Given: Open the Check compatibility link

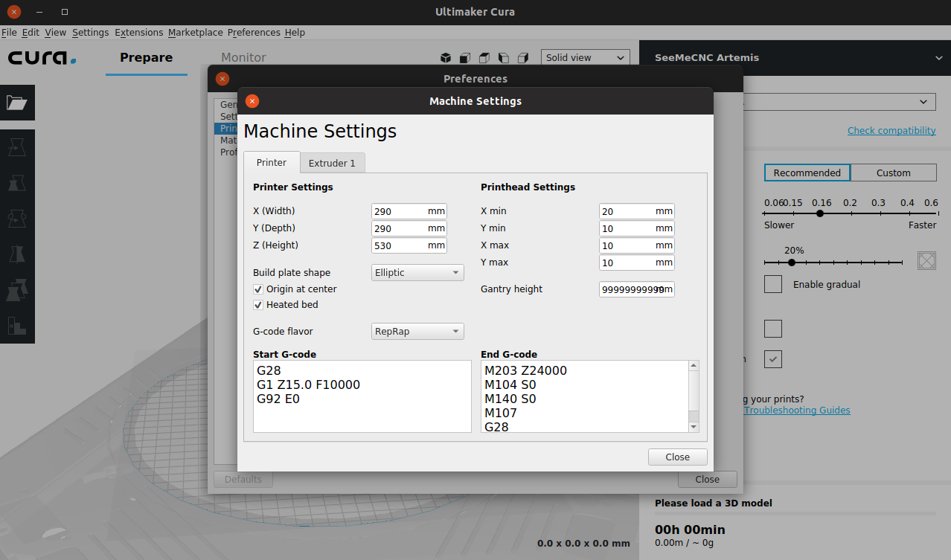Looking at the screenshot, I should click(891, 131).
